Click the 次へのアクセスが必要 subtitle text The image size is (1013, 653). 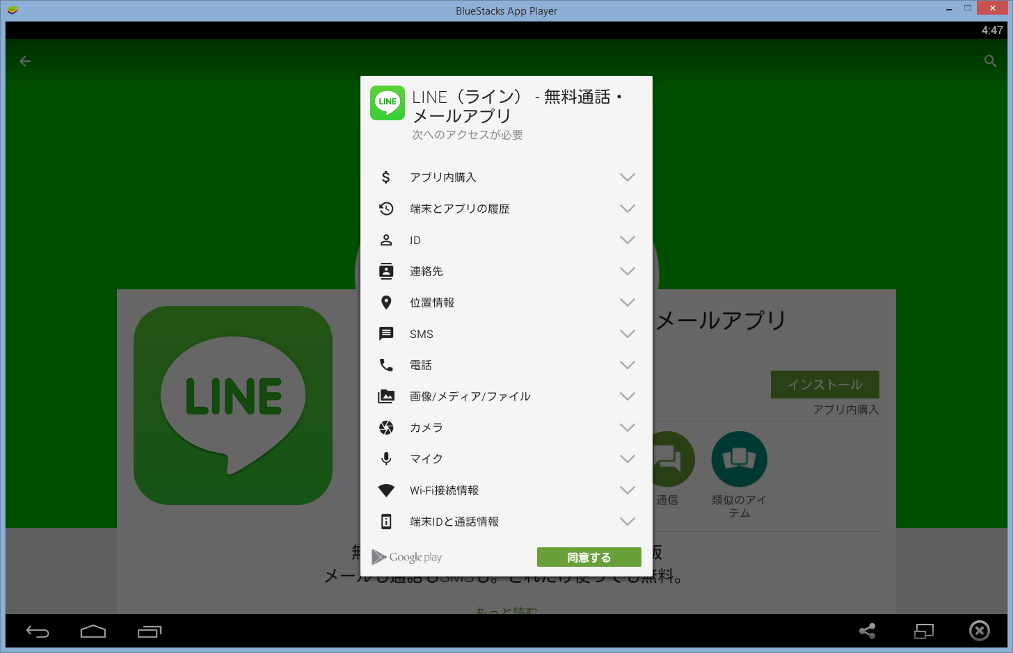[468, 135]
